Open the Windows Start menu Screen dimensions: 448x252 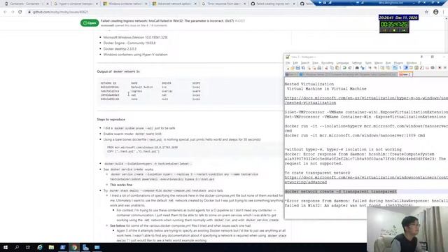(6, 247)
